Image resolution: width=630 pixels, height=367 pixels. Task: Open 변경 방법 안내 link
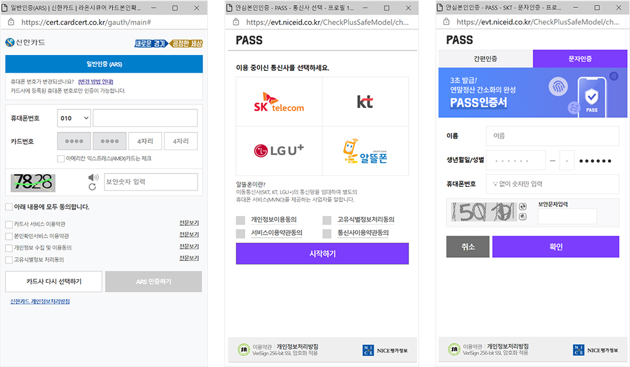pyautogui.click(x=95, y=82)
